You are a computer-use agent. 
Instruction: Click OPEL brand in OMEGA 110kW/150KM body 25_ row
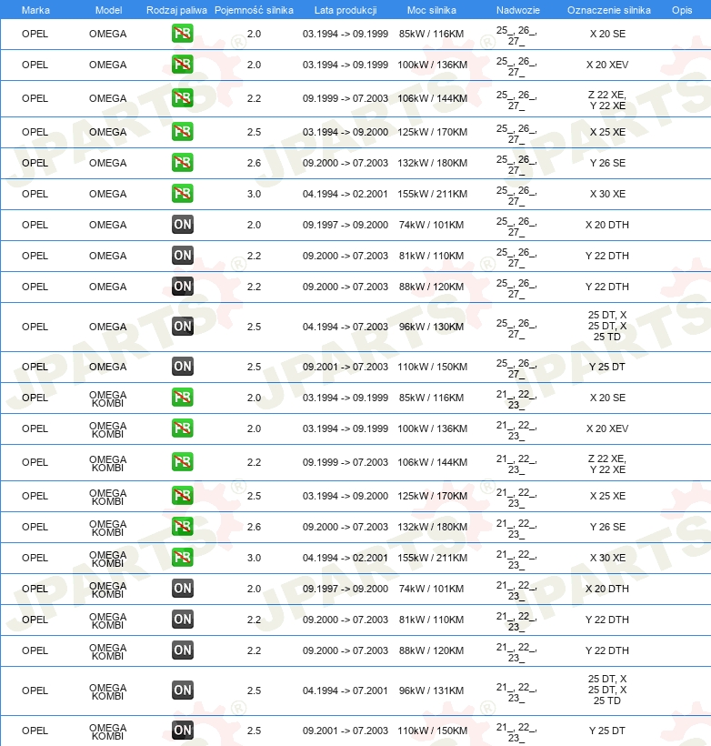pyautogui.click(x=35, y=367)
